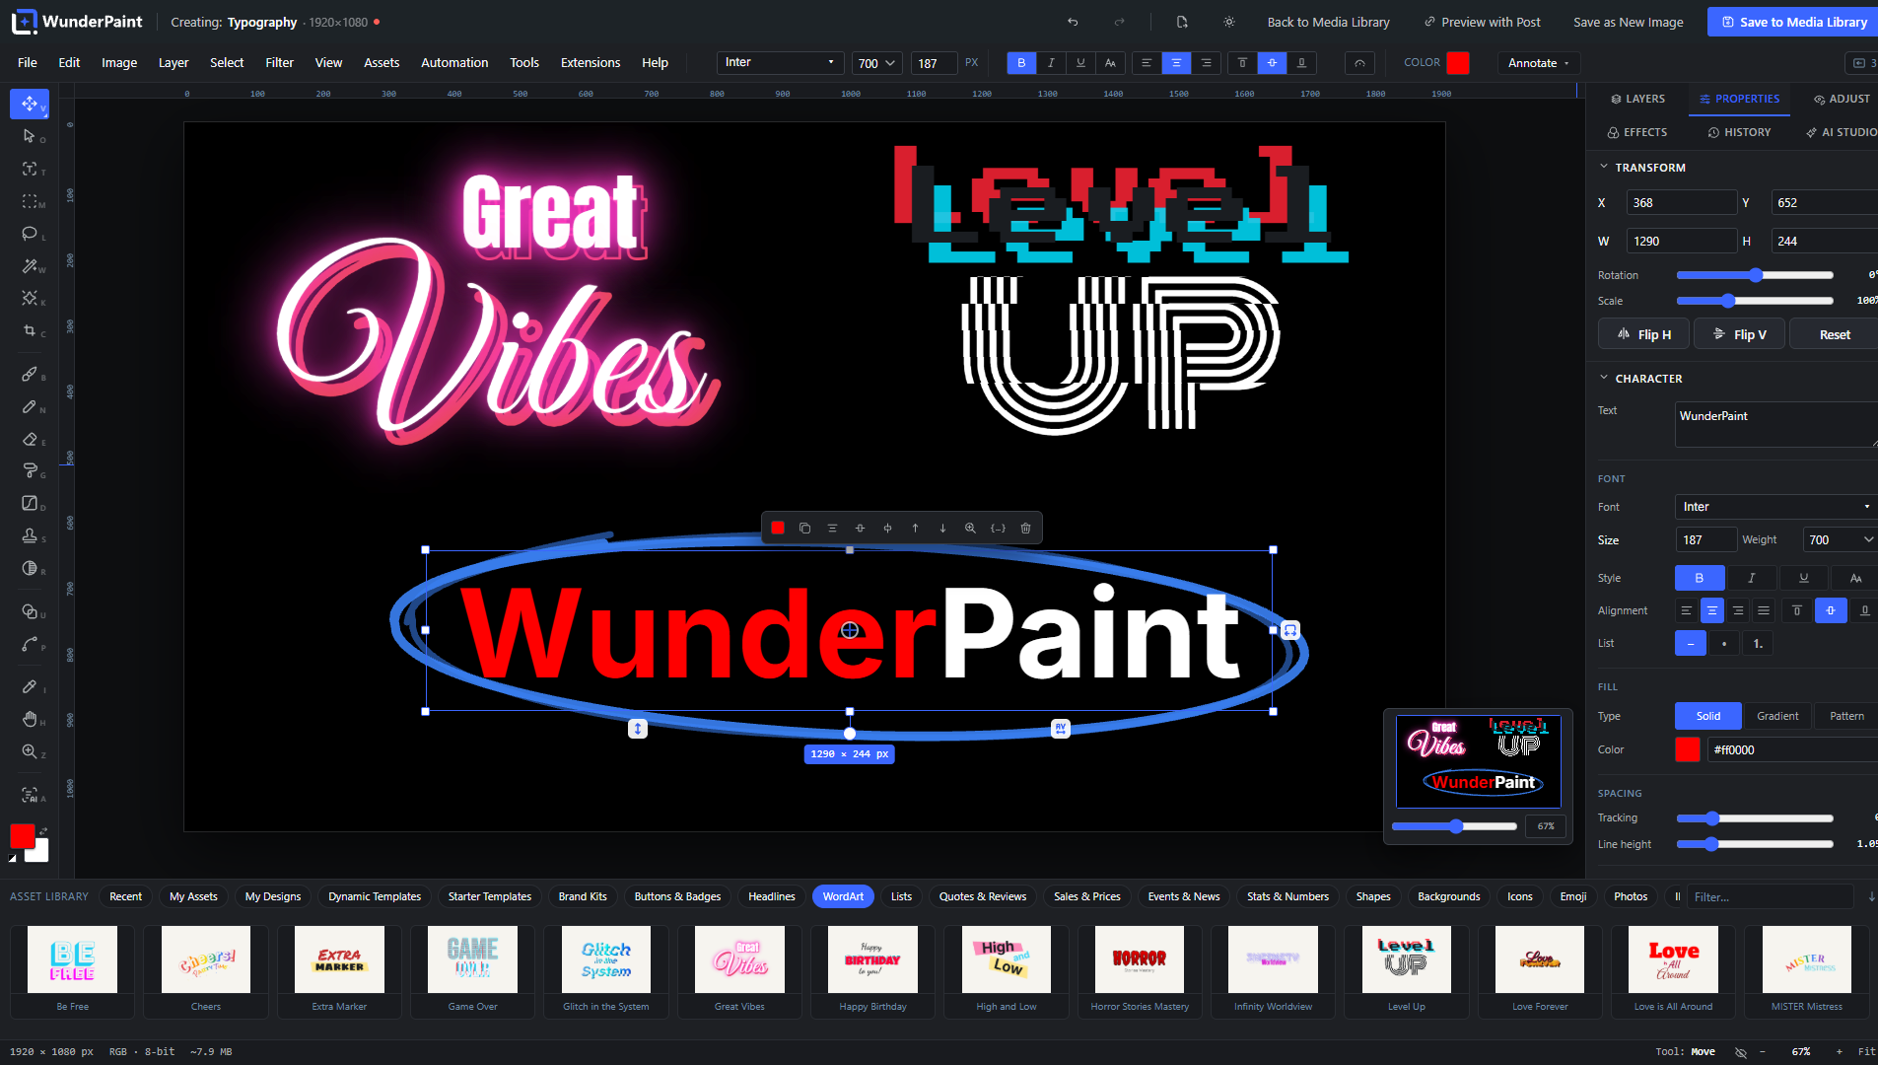Select the arrow pointer tool
This screenshot has height=1065, width=1878.
pos(30,136)
